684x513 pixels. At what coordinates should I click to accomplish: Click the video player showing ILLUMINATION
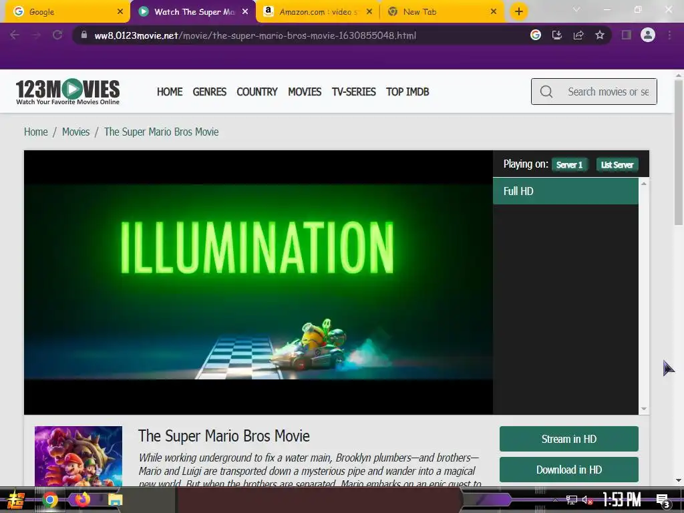(259, 283)
